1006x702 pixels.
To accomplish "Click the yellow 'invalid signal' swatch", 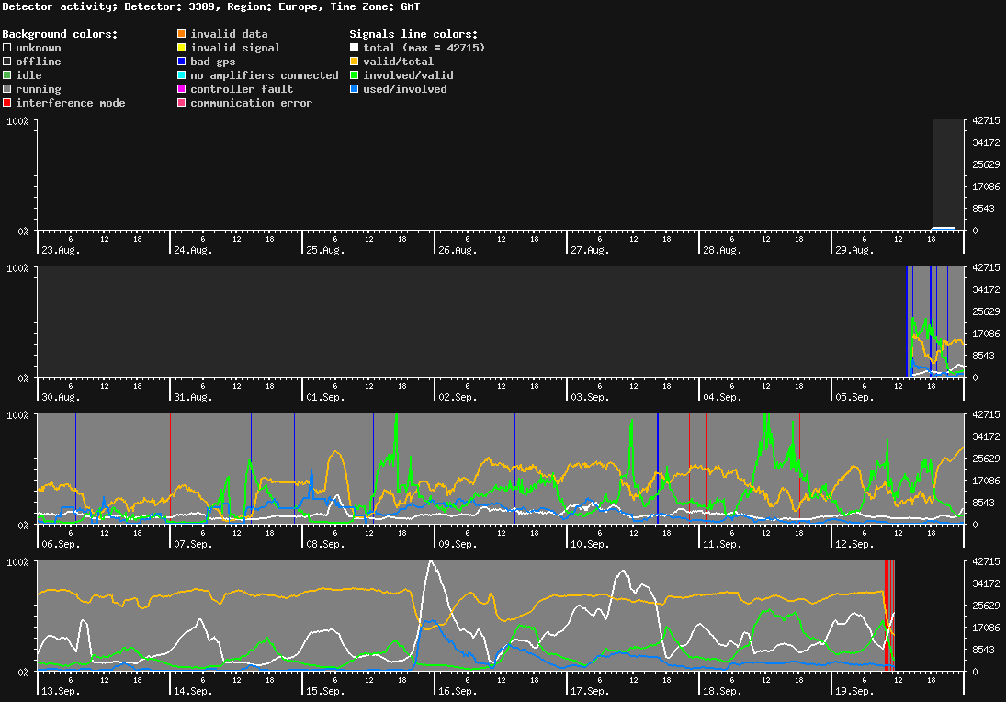I will point(182,48).
